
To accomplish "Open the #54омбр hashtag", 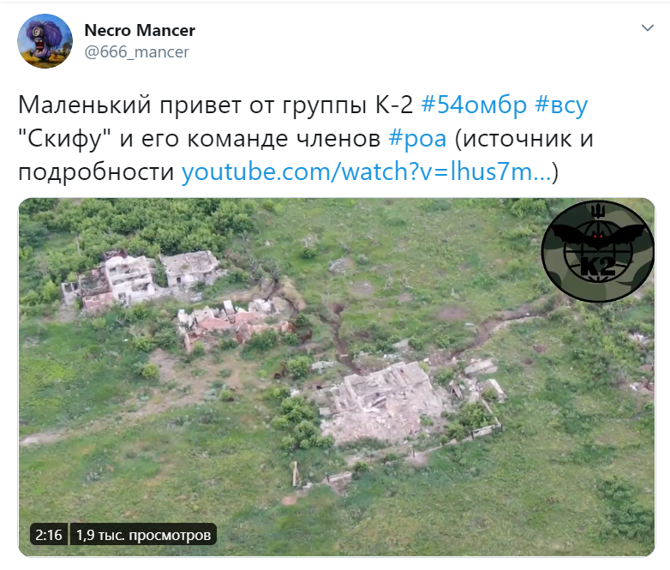I will 474,105.
